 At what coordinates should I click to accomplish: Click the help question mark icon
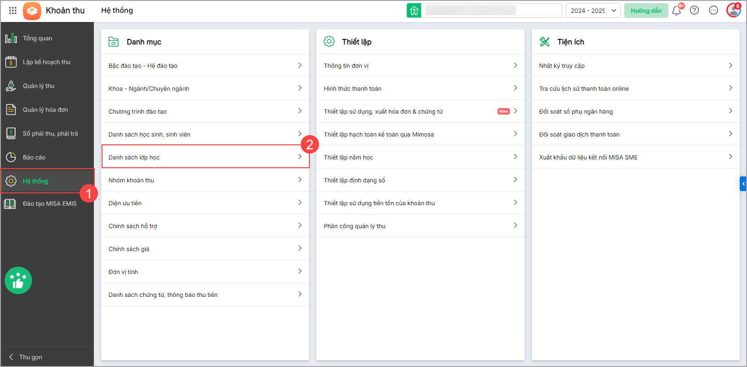point(694,11)
